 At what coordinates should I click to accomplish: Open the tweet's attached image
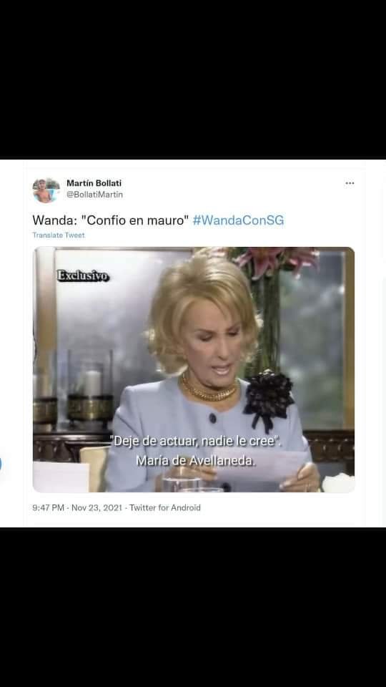[194, 370]
